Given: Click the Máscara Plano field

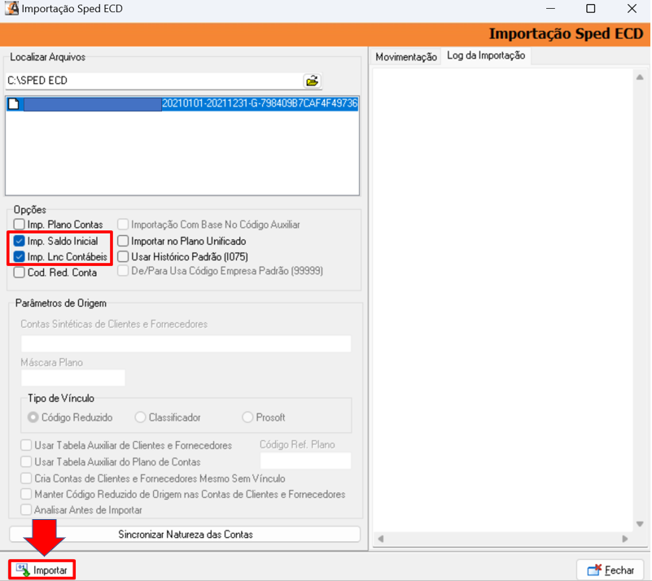Looking at the screenshot, I should 72,378.
